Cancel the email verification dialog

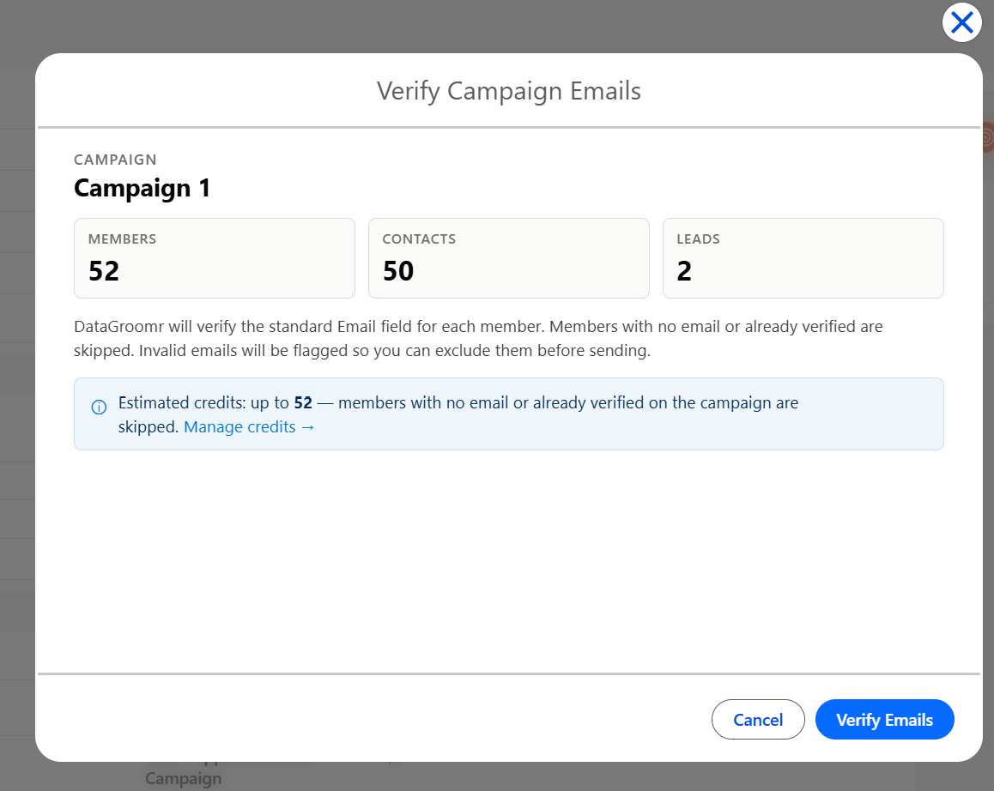click(x=758, y=720)
